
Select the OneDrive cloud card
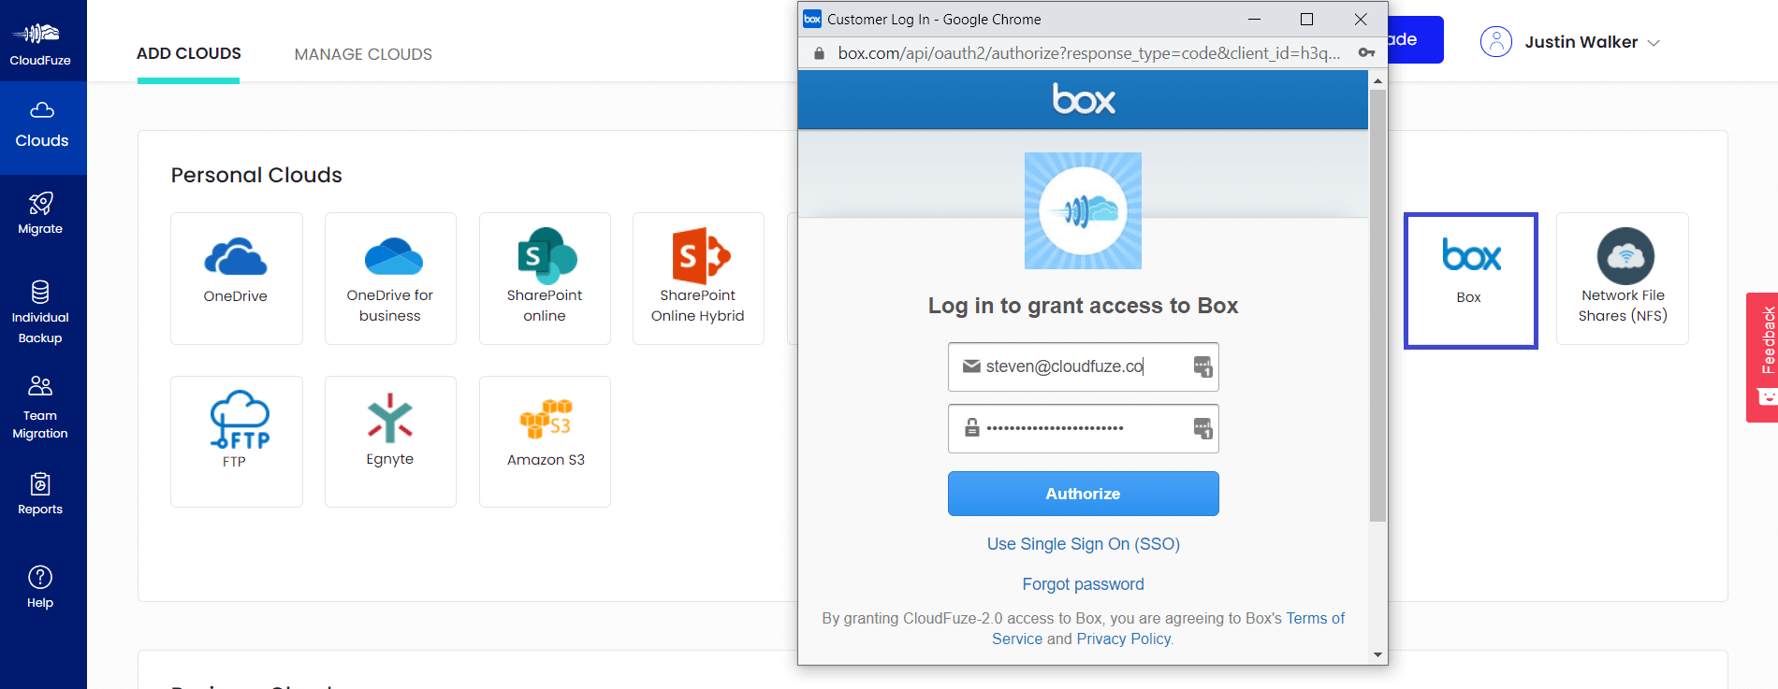(237, 279)
